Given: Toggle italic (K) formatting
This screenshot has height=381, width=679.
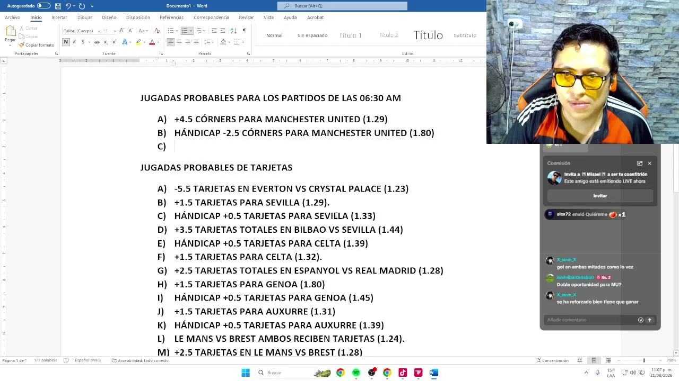Looking at the screenshot, I should coord(74,42).
